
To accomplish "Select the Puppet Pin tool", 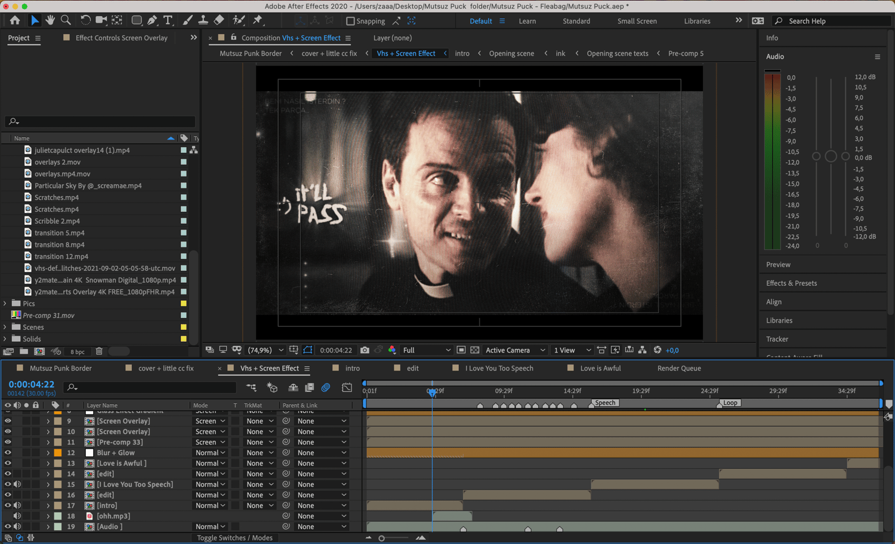I will coord(258,20).
